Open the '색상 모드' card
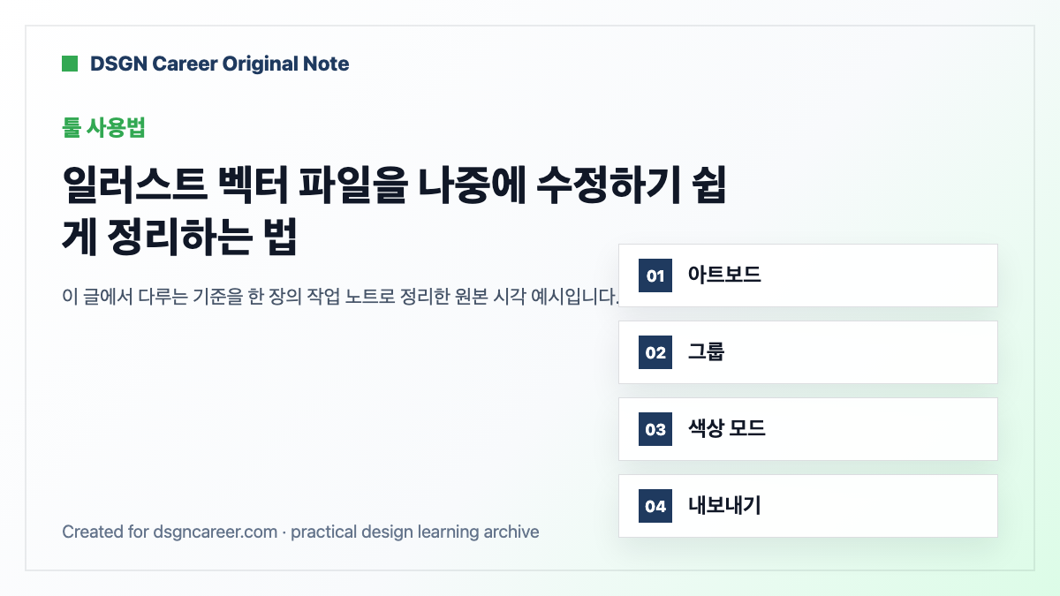The image size is (1060, 596). coord(808,429)
